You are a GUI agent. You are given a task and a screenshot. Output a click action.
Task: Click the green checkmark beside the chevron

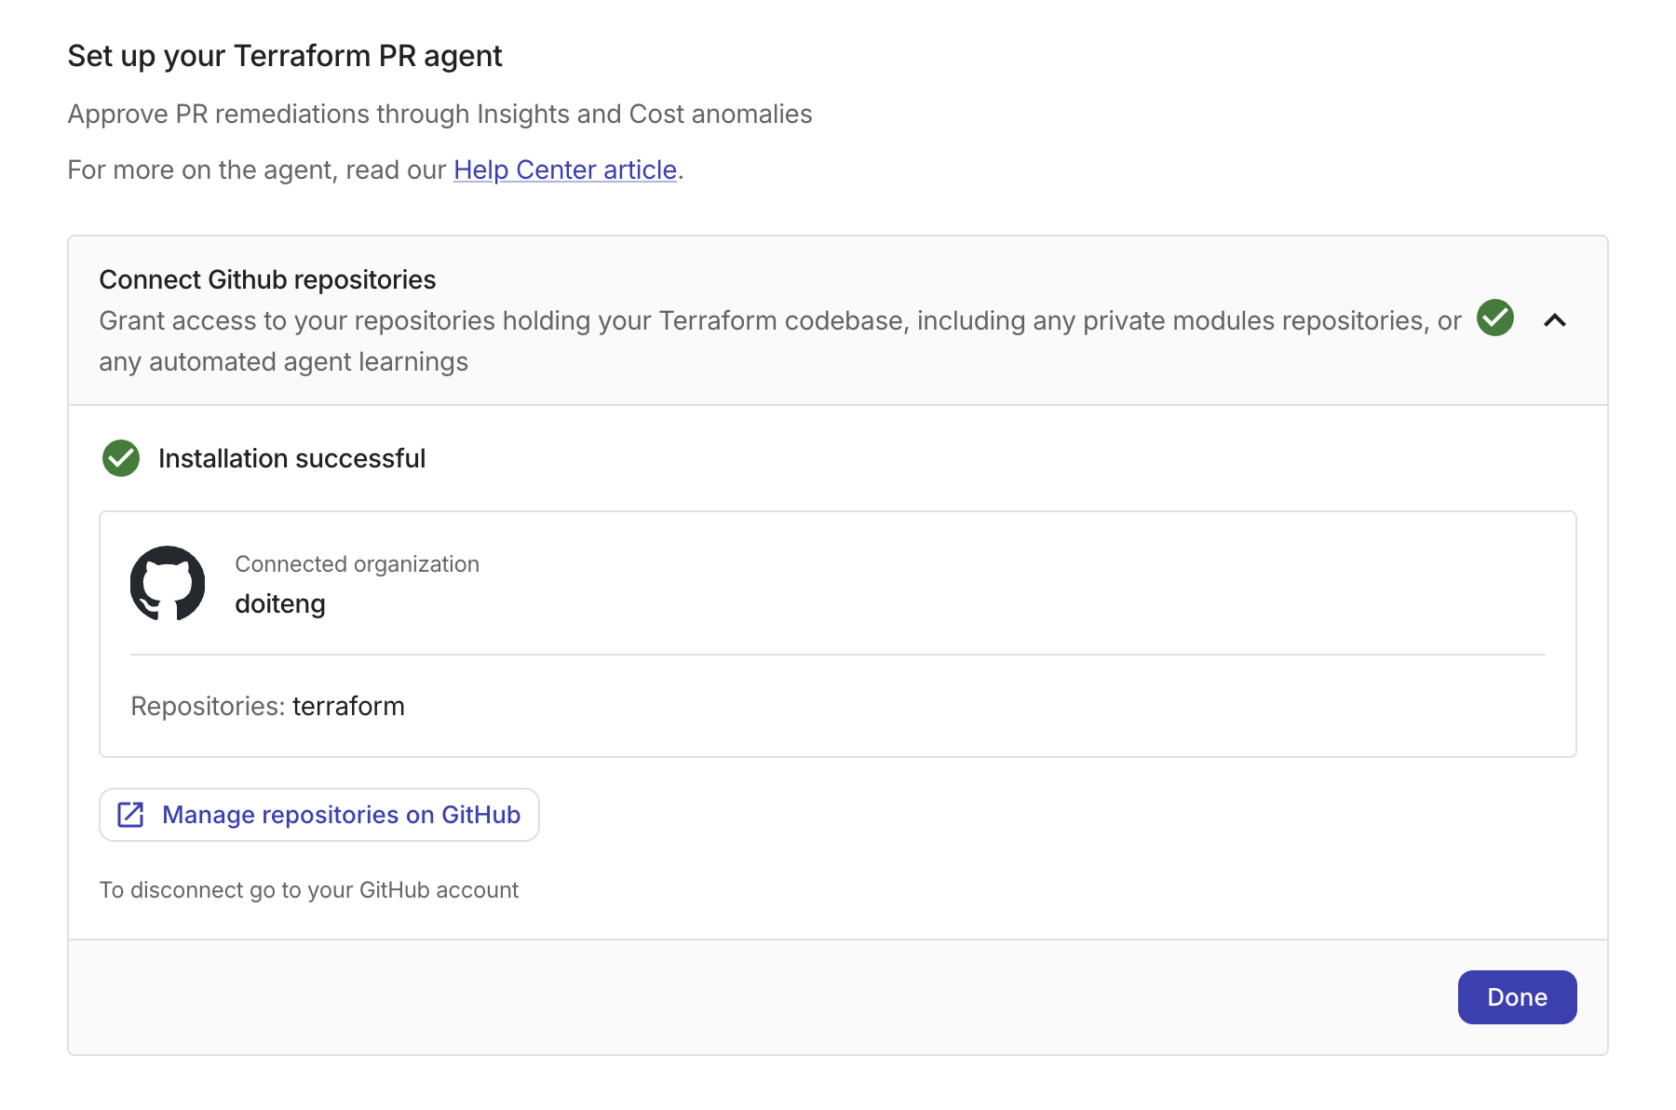click(1495, 318)
